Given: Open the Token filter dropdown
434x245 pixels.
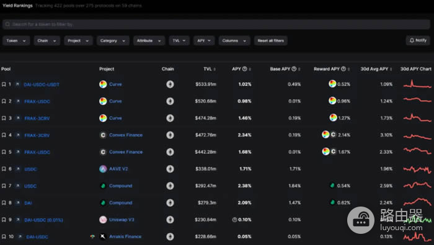Looking at the screenshot, I should tap(16, 41).
